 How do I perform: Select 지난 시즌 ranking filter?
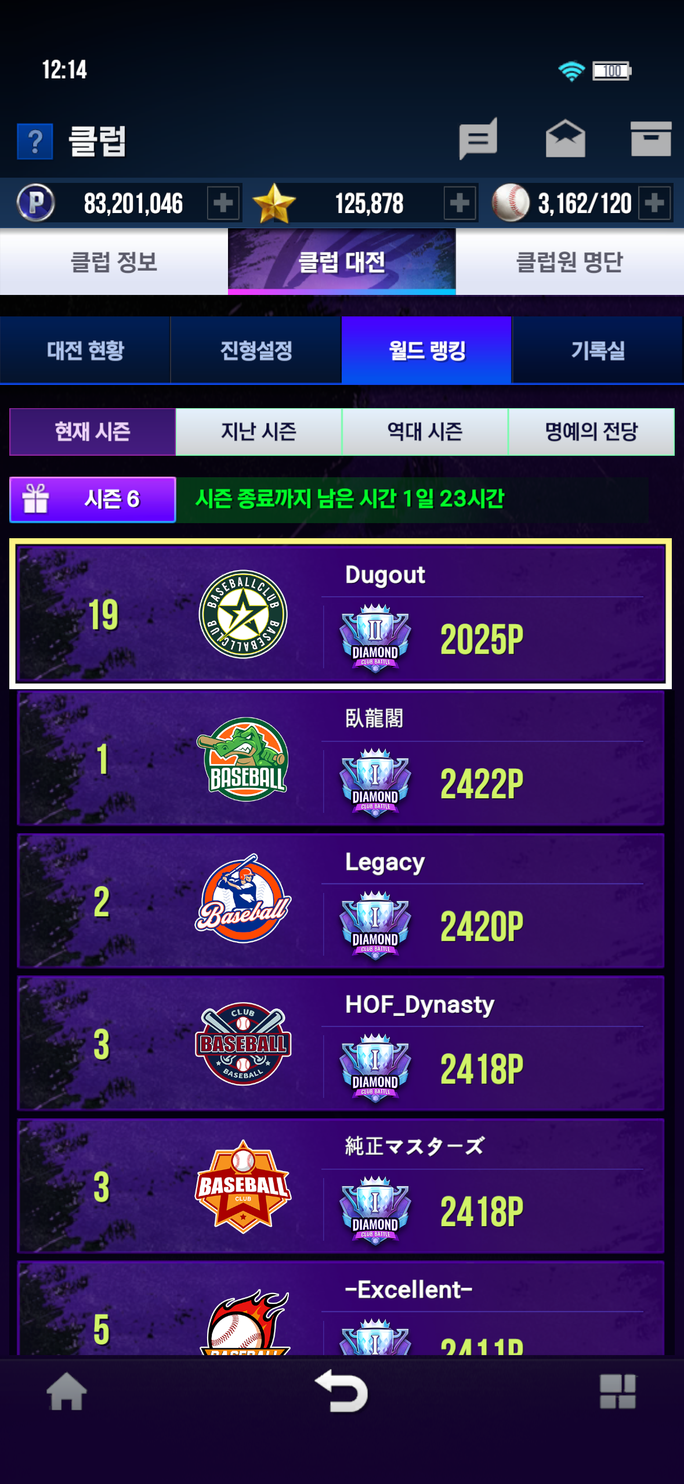[x=259, y=431]
